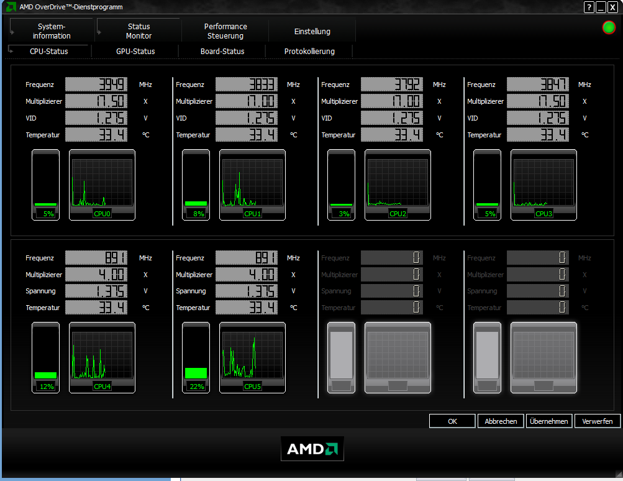The height and width of the screenshot is (481, 623).
Task: Click CPU4 Frequenz value 891
Action: [96, 258]
